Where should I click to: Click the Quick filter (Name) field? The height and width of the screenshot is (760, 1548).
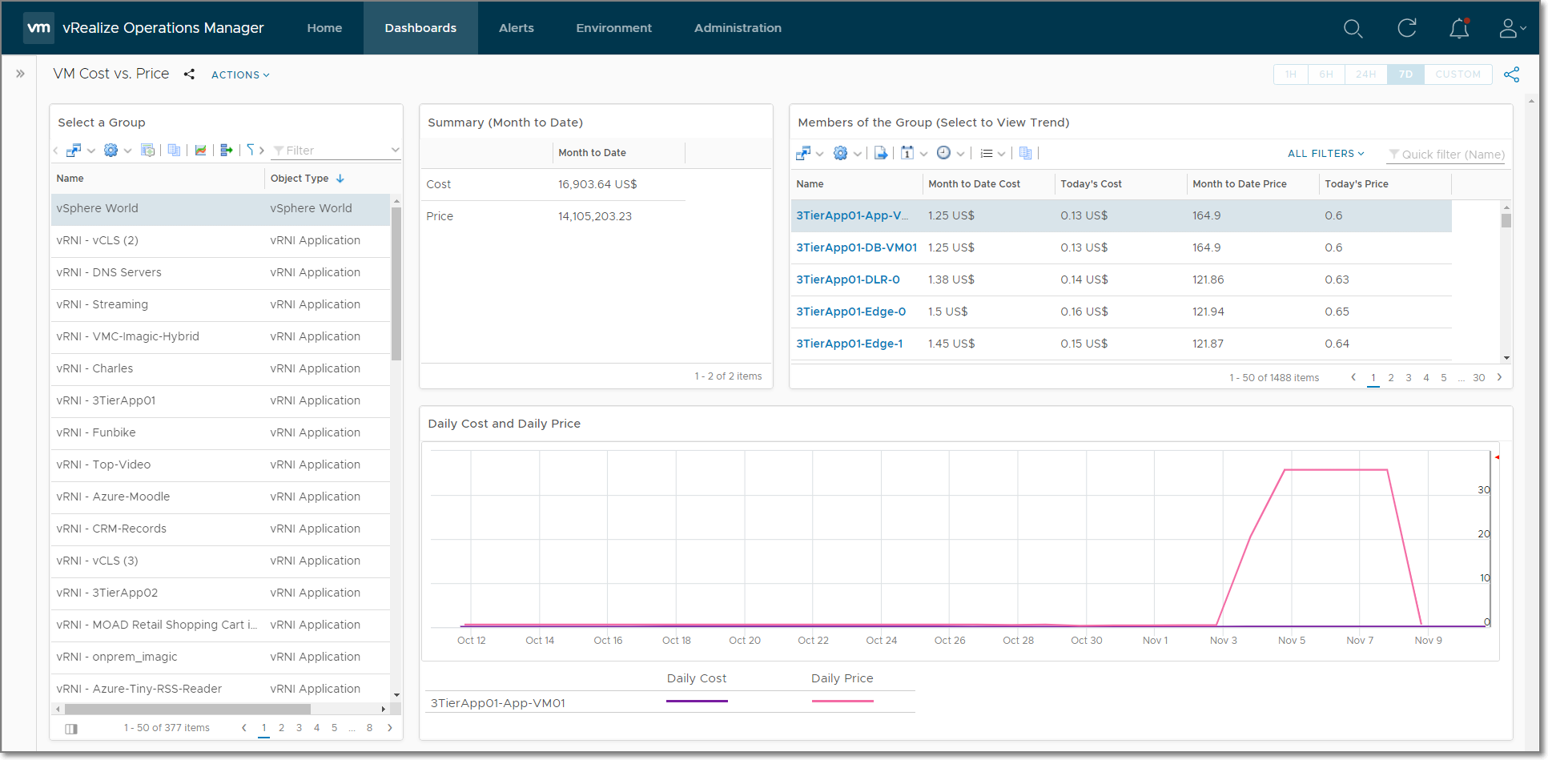[1445, 155]
